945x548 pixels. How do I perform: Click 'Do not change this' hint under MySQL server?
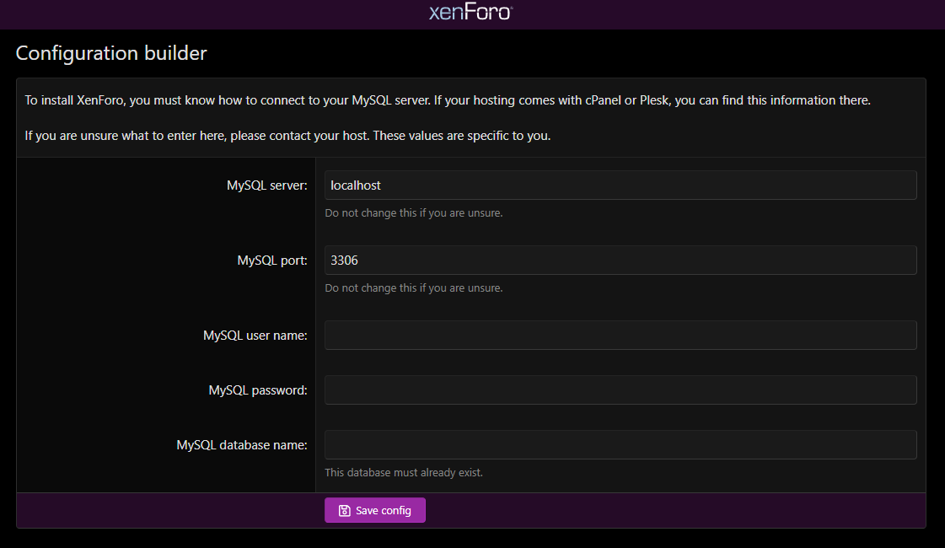click(413, 212)
